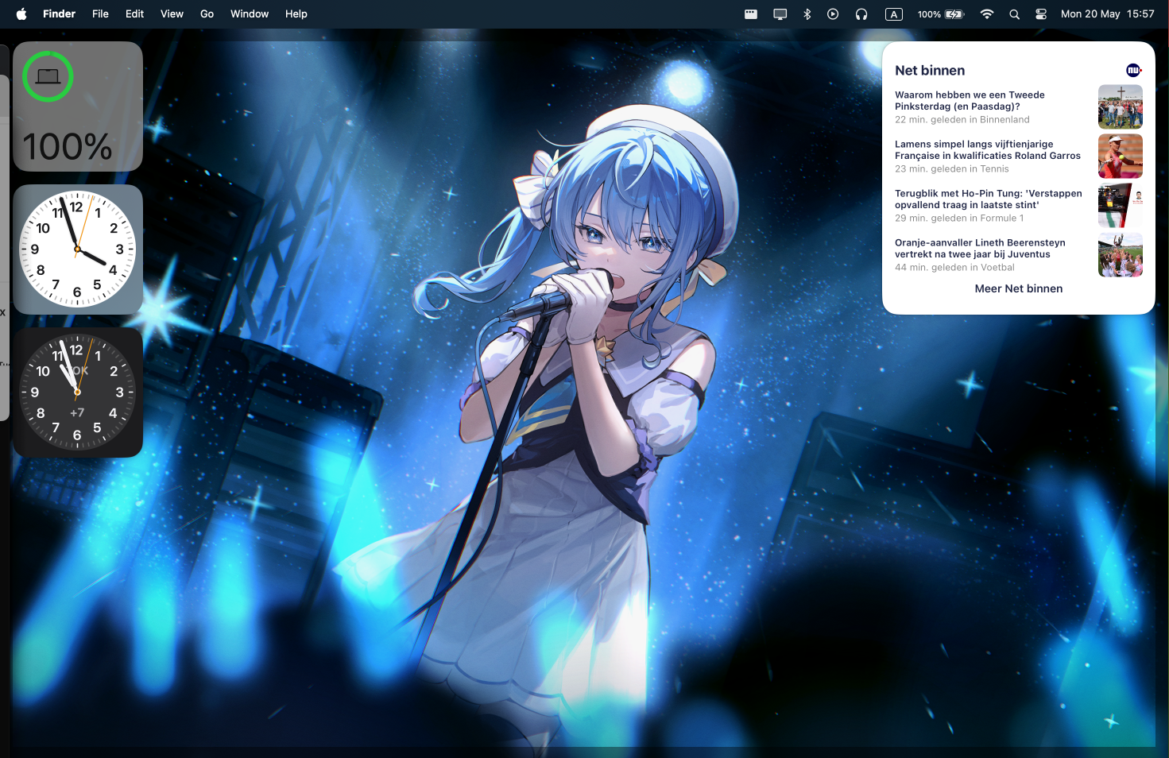Click the 'Net binnen' widget title
The width and height of the screenshot is (1169, 758).
tap(930, 71)
